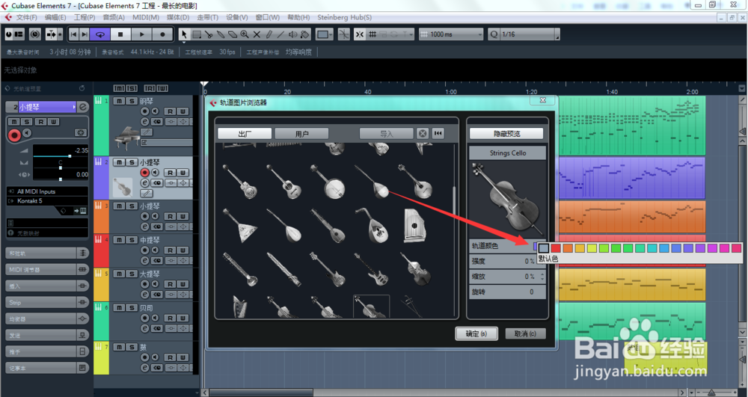Viewport: 748px width, 397px height.
Task: Go to next marker in transport
Action: point(84,34)
